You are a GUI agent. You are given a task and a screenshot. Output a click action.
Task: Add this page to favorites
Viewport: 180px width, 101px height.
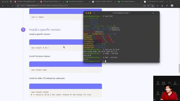coord(152,6)
